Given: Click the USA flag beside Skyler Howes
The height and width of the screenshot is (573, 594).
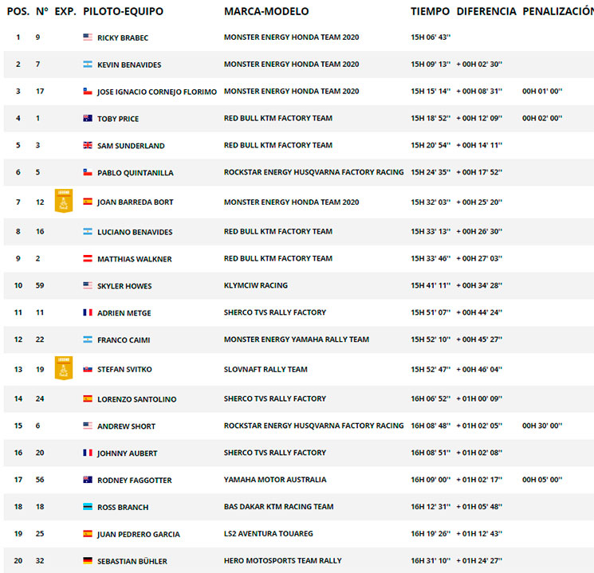Looking at the screenshot, I should 88,285.
